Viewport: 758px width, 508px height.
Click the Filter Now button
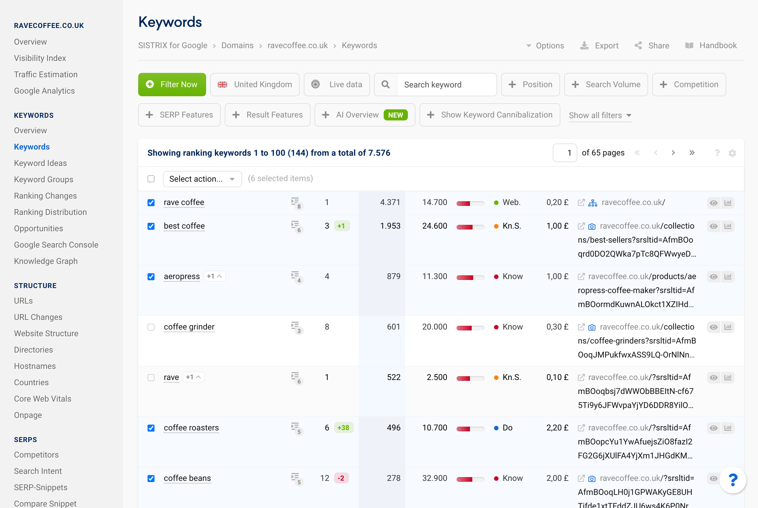point(172,85)
